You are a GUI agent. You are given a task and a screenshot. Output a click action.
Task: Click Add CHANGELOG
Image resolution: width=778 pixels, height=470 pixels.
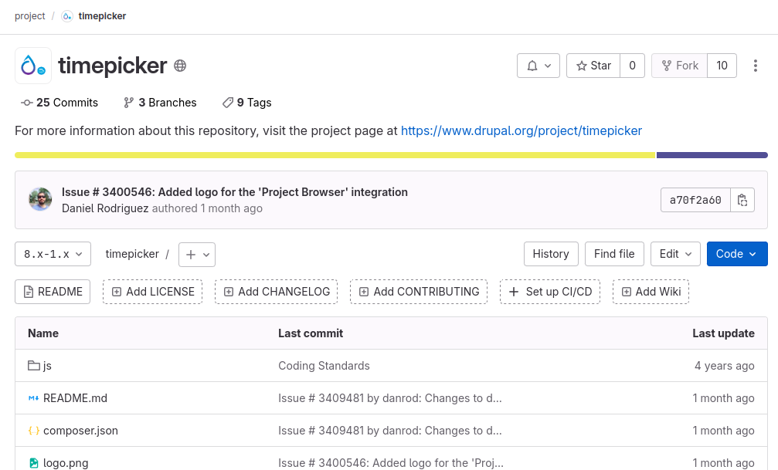click(277, 292)
